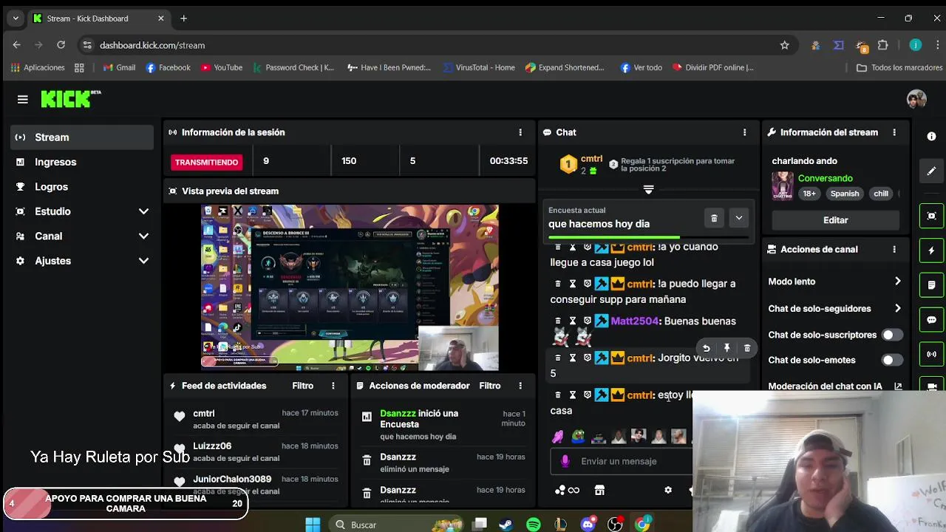The image size is (946, 532).
Task: Delete the current poll with the trash icon
Action: pyautogui.click(x=714, y=218)
